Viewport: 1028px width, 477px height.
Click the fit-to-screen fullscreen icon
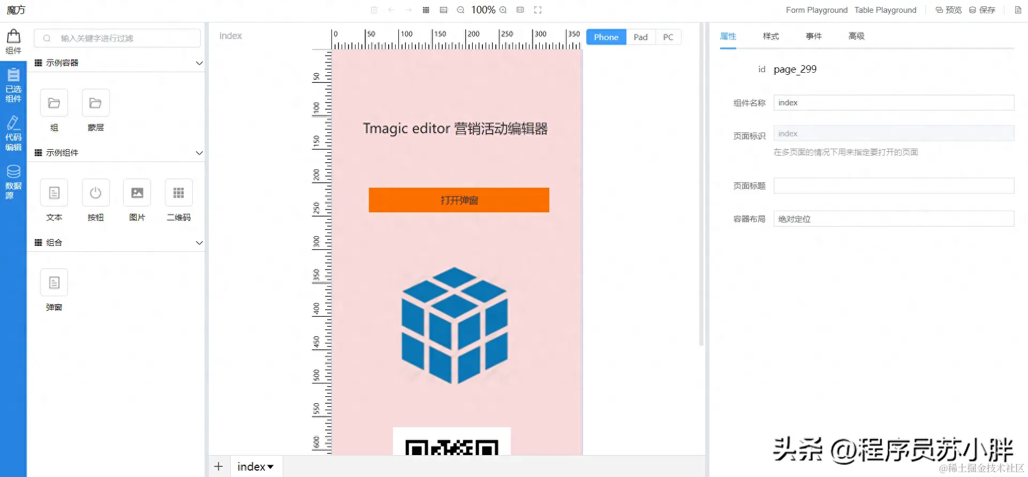click(x=538, y=10)
